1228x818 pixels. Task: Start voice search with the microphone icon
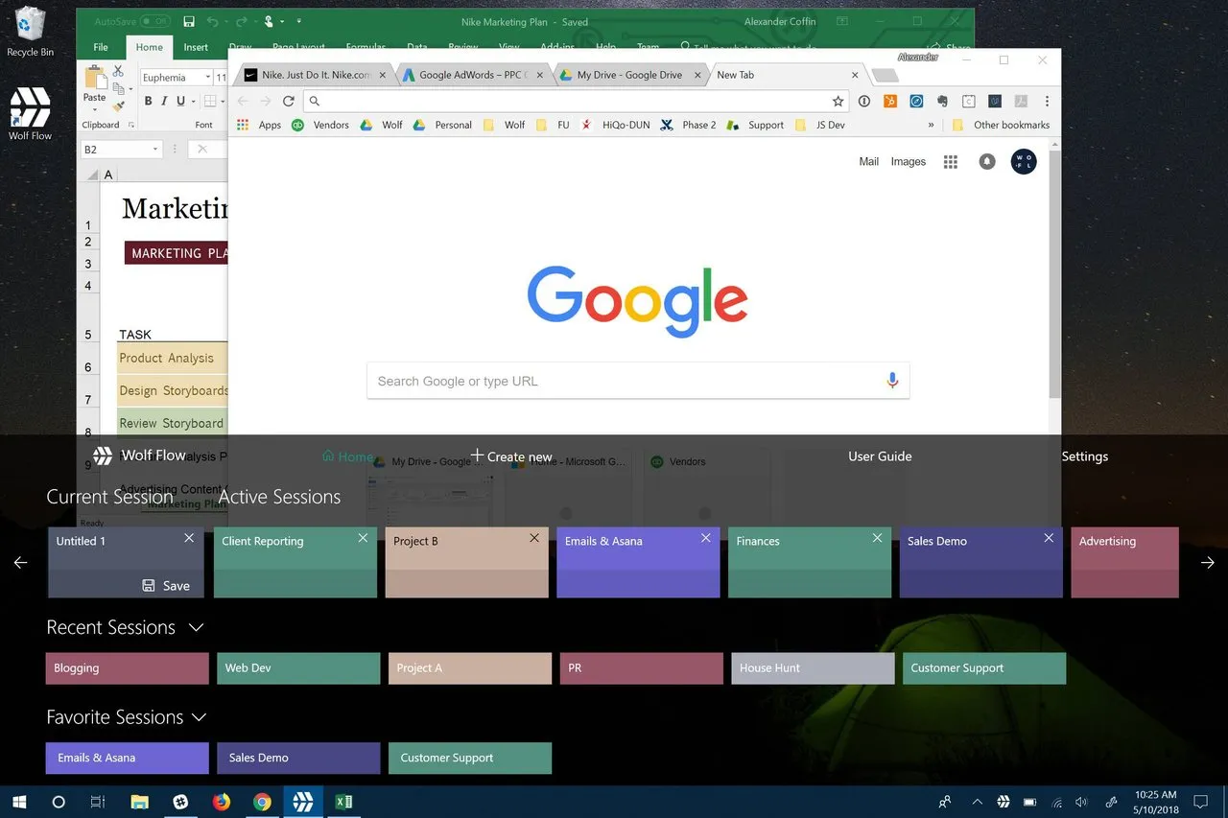click(892, 381)
